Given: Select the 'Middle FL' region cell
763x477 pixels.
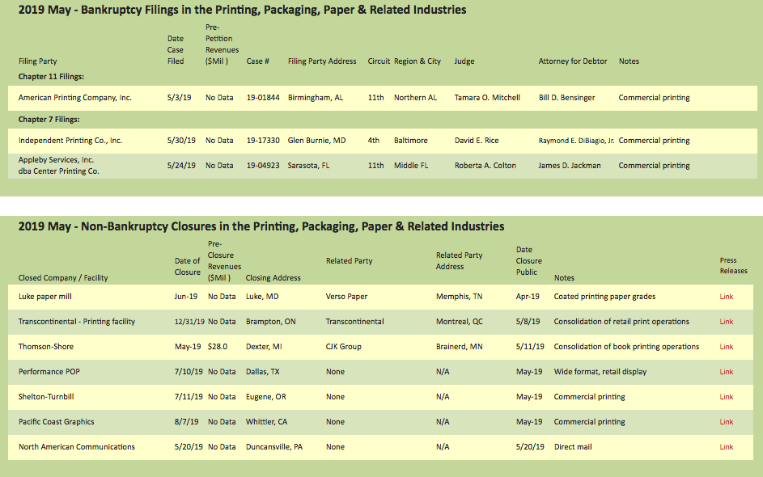Looking at the screenshot, I should pyautogui.click(x=411, y=166).
